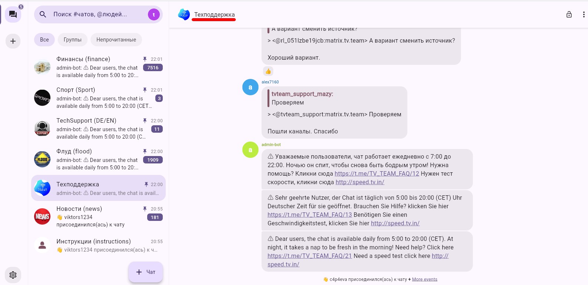Open the chats section icon in sidebar

13,14
